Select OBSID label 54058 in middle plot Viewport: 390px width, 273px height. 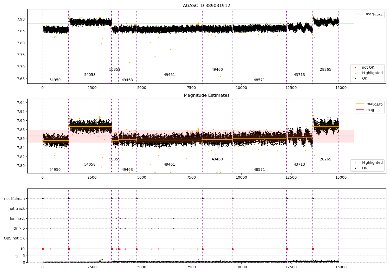(90, 164)
